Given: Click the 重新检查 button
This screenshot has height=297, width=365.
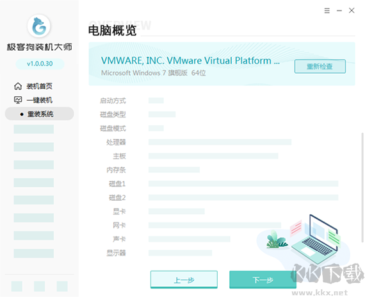Looking at the screenshot, I should 320,67.
